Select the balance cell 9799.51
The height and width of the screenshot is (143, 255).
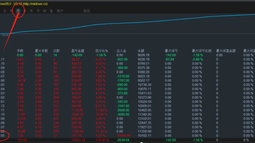[x=143, y=63]
